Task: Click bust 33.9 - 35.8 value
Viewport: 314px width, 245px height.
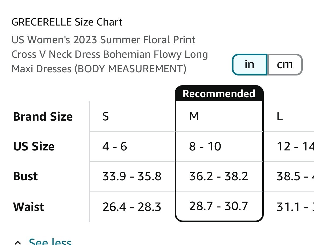Action: click(132, 176)
